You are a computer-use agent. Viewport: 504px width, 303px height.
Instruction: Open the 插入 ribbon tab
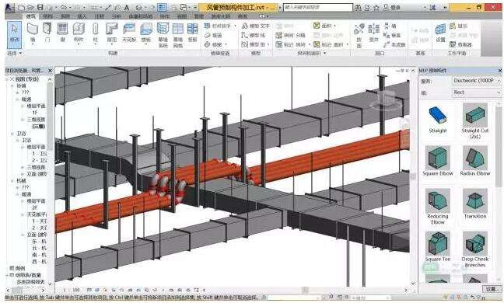82,16
